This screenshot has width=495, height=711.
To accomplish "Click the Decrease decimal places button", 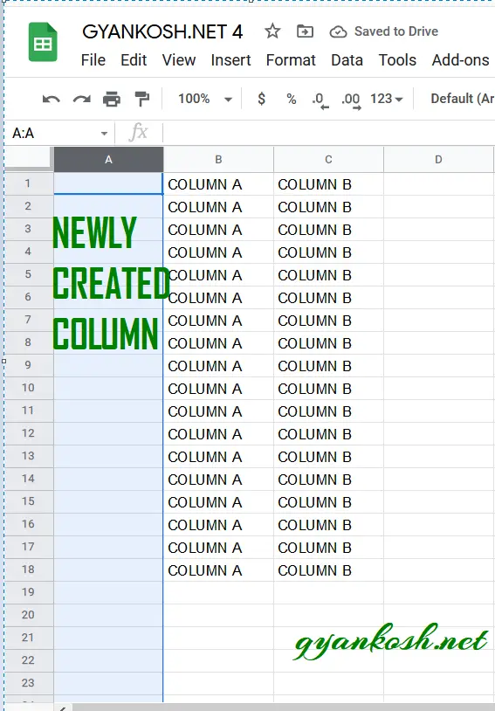I will [320, 100].
